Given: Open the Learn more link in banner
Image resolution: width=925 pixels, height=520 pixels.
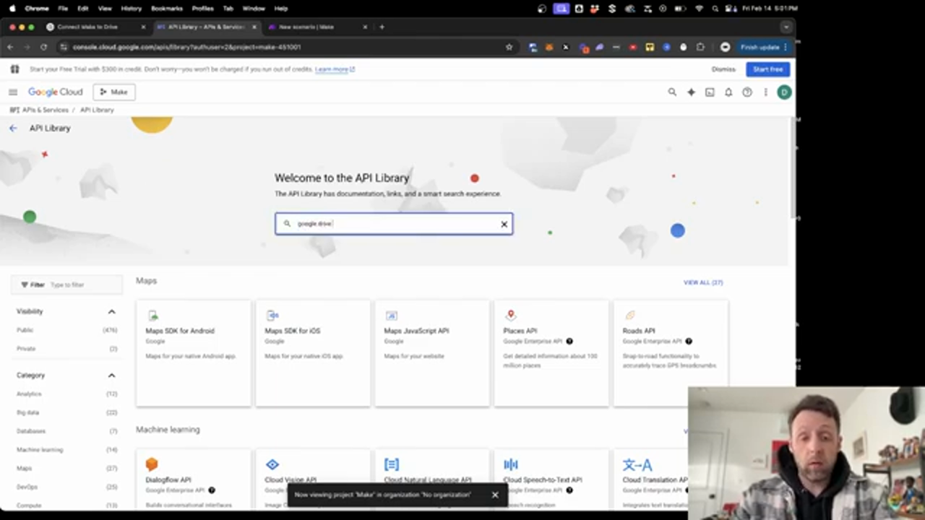Looking at the screenshot, I should click(335, 69).
